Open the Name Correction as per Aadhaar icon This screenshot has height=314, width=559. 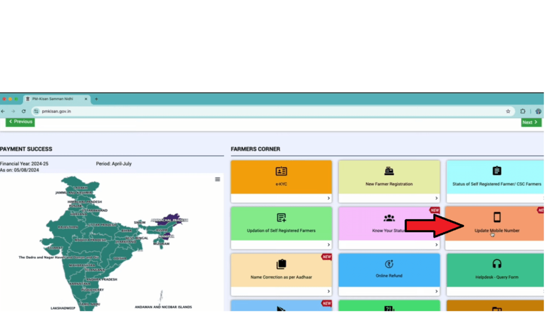tap(281, 264)
